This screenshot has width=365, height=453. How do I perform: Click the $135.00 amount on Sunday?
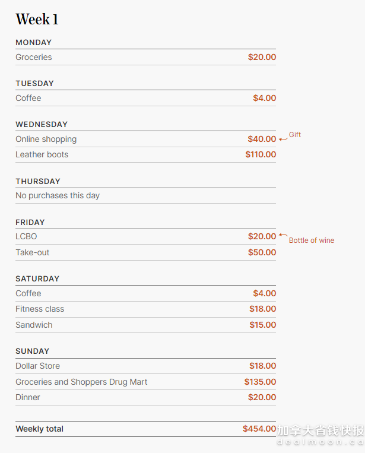(x=260, y=382)
